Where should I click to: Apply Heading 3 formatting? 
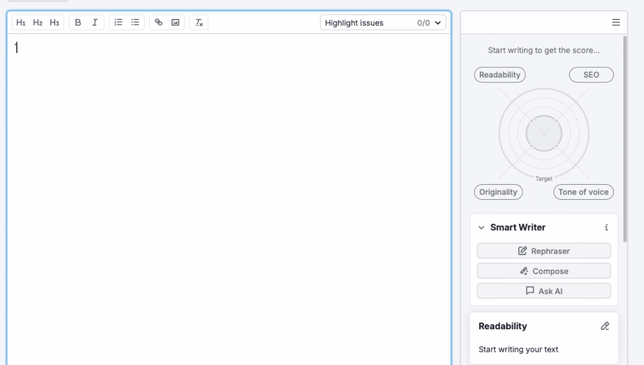55,23
